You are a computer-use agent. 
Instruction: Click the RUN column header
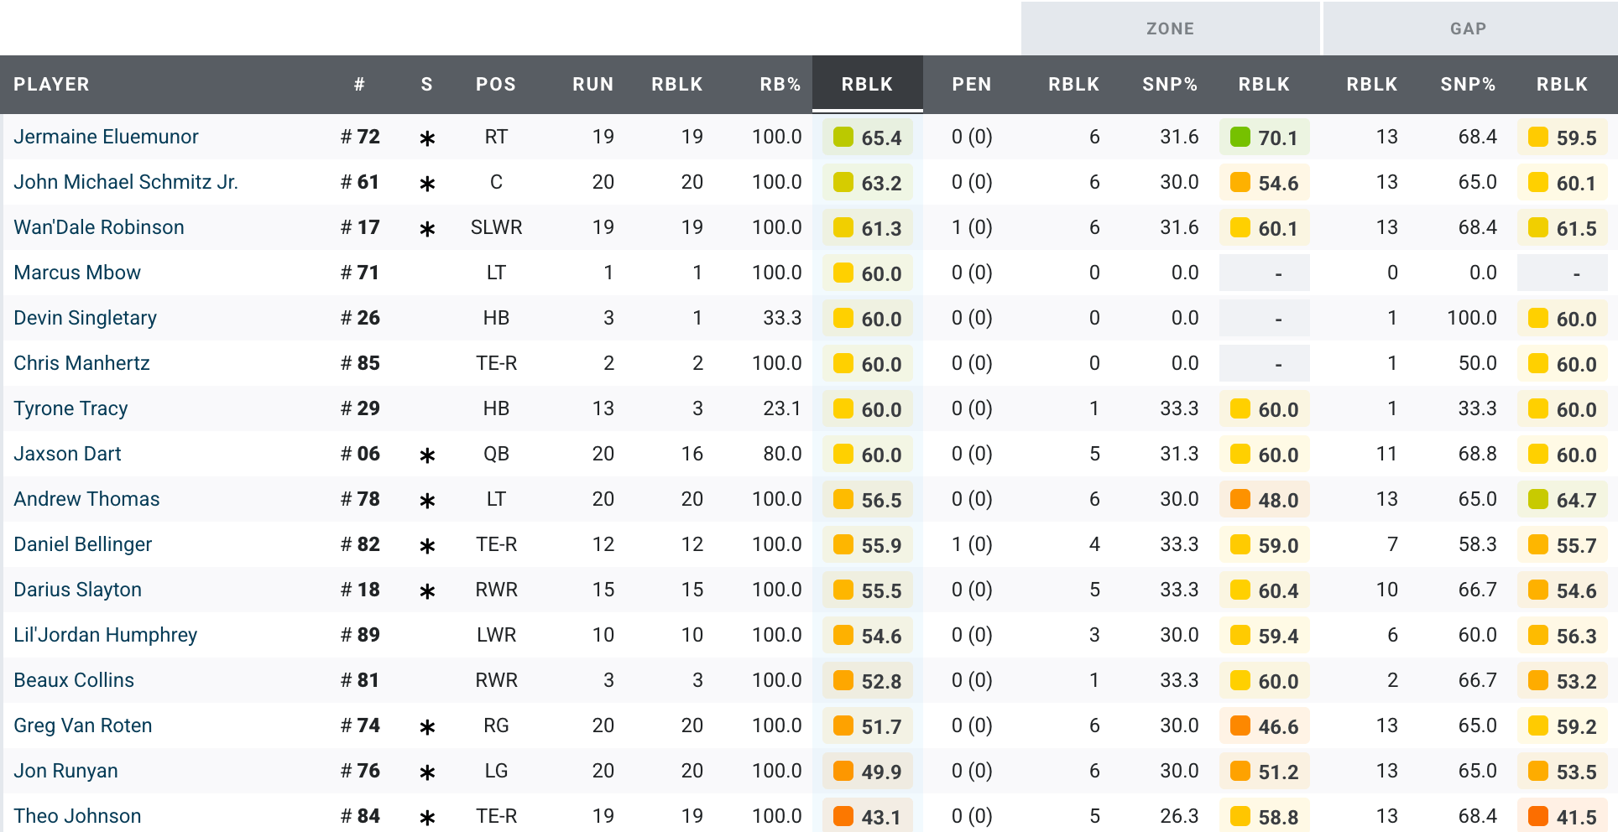click(x=592, y=84)
